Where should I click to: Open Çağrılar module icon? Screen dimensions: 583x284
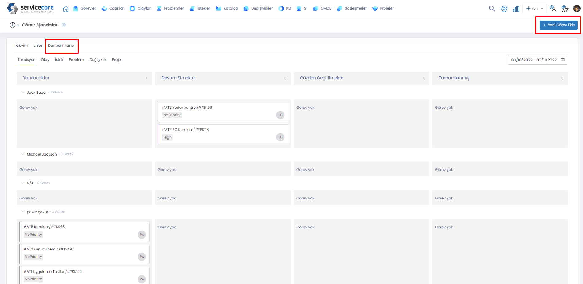click(104, 9)
